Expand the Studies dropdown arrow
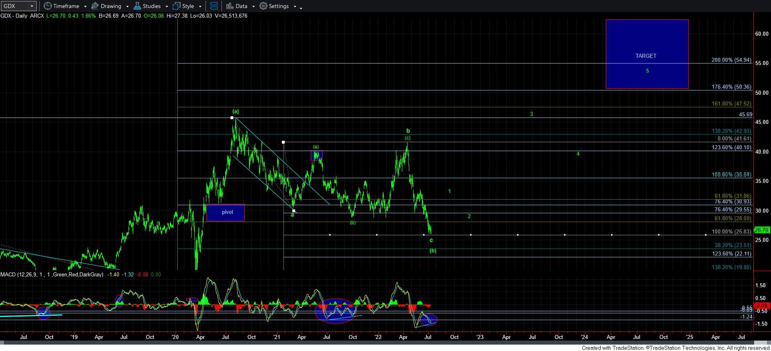Viewport: 771px width, 351px height. point(167,6)
